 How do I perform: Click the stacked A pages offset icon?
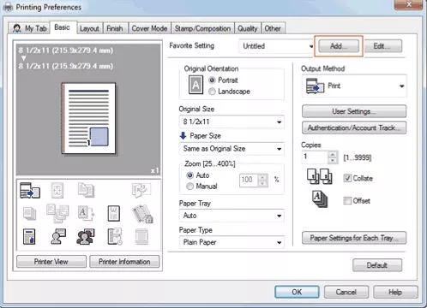320,199
